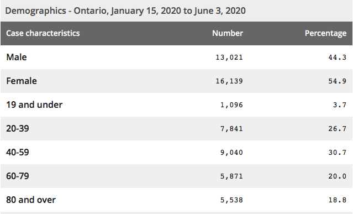The width and height of the screenshot is (353, 214).
Task: Click the 40-59 age group label
Action: (x=18, y=152)
